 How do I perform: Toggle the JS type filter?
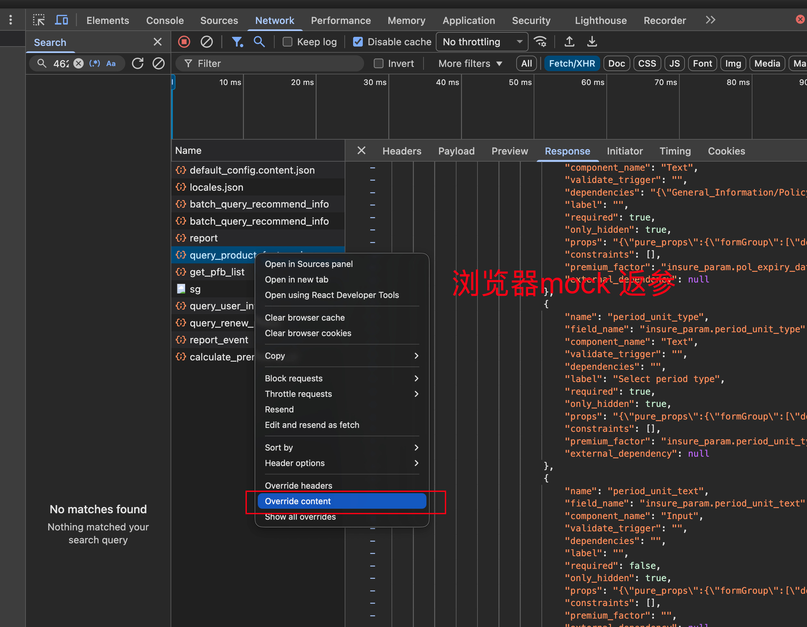(x=674, y=64)
